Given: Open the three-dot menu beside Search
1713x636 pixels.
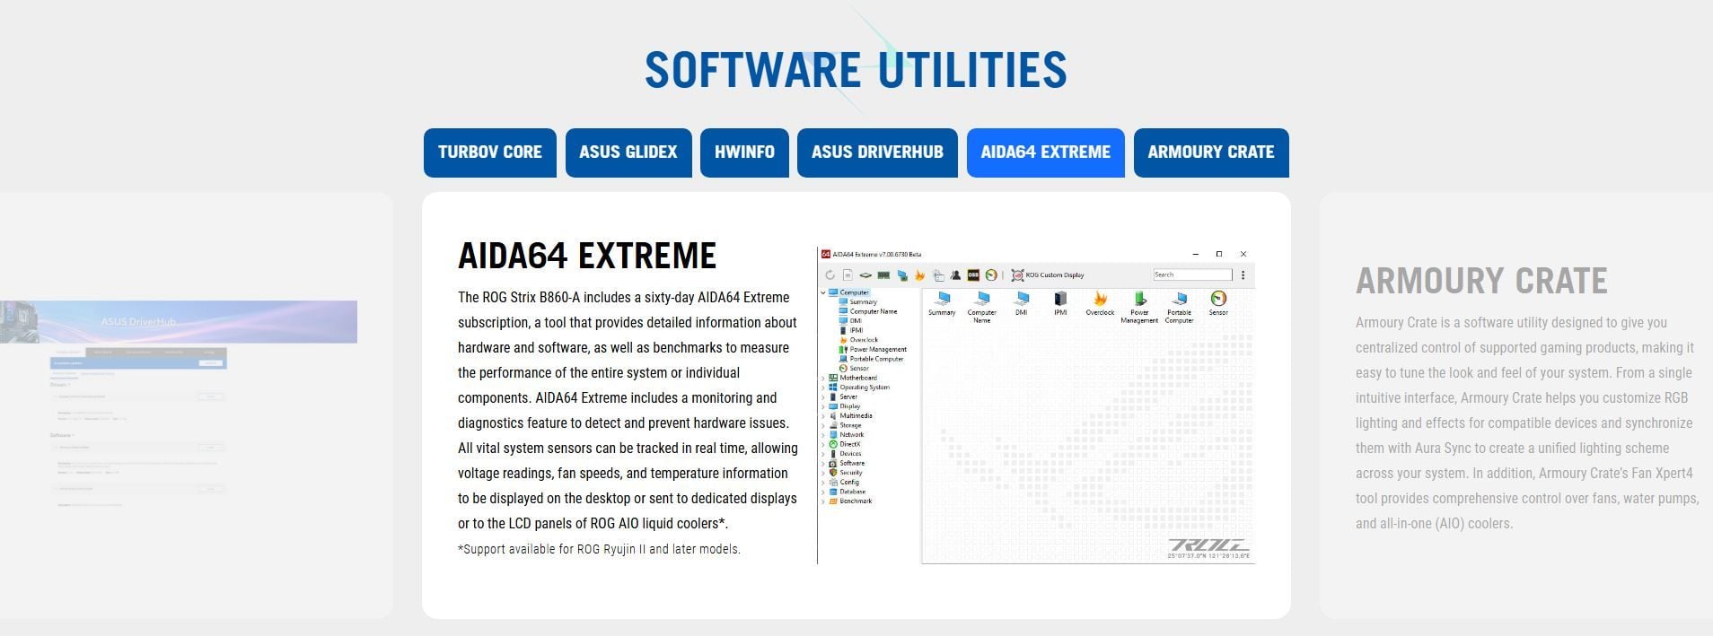Looking at the screenshot, I should pyautogui.click(x=1243, y=275).
